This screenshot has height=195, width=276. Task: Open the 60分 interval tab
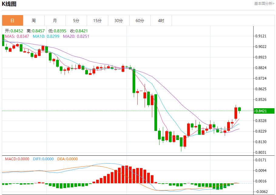[140, 21]
